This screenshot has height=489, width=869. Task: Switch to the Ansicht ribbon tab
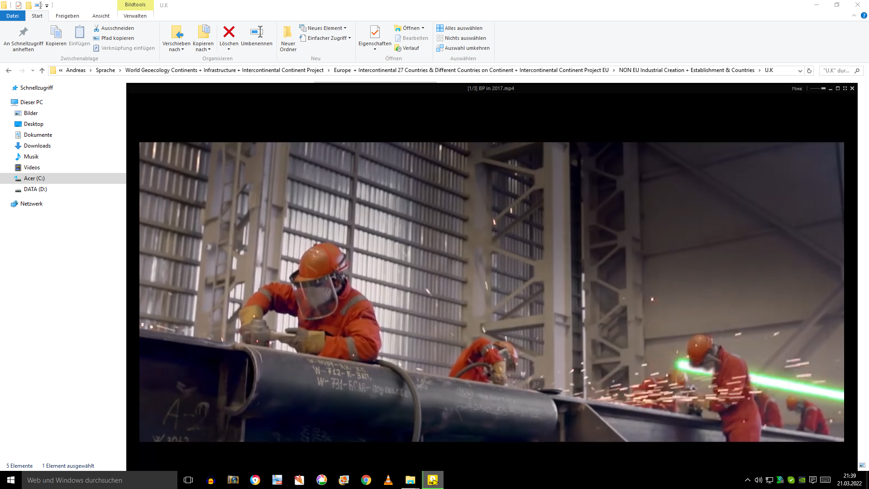tap(101, 16)
